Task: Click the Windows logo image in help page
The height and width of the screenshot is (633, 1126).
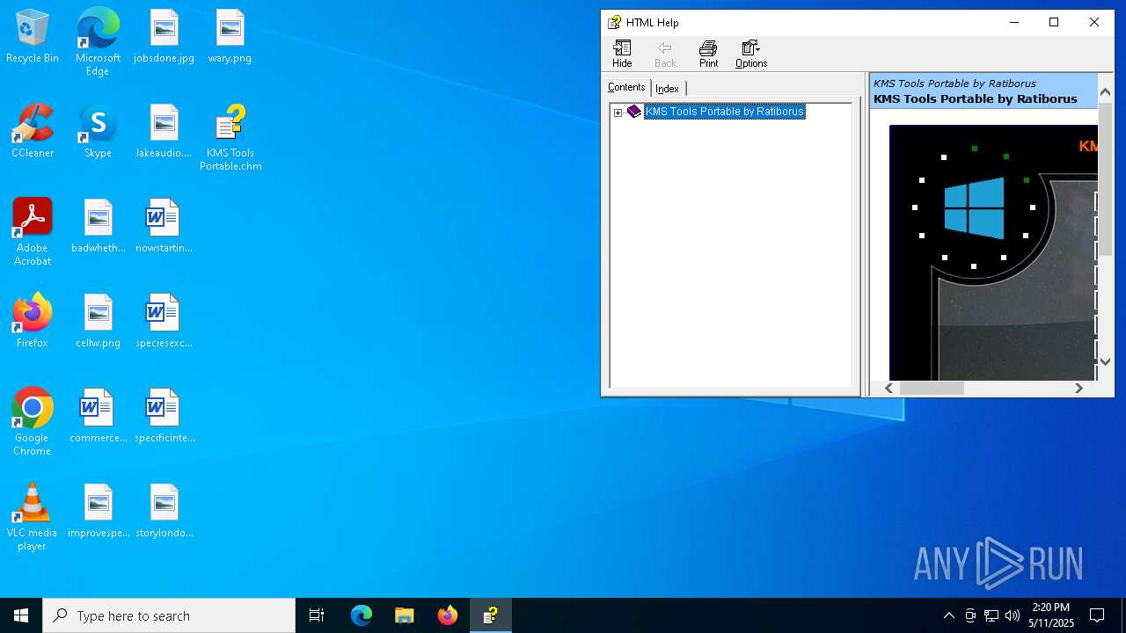Action: pyautogui.click(x=974, y=208)
